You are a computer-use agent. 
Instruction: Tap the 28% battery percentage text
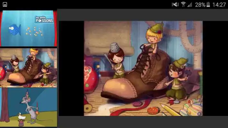click(200, 5)
